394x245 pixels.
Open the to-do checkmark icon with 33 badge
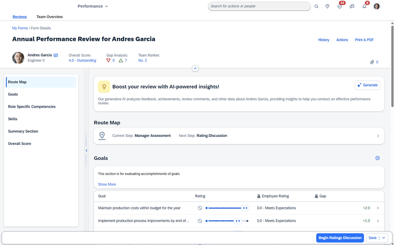point(340,6)
